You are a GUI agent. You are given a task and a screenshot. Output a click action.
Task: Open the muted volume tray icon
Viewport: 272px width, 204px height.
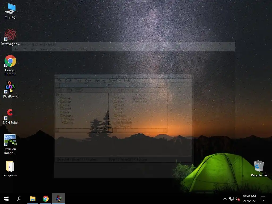(238, 199)
